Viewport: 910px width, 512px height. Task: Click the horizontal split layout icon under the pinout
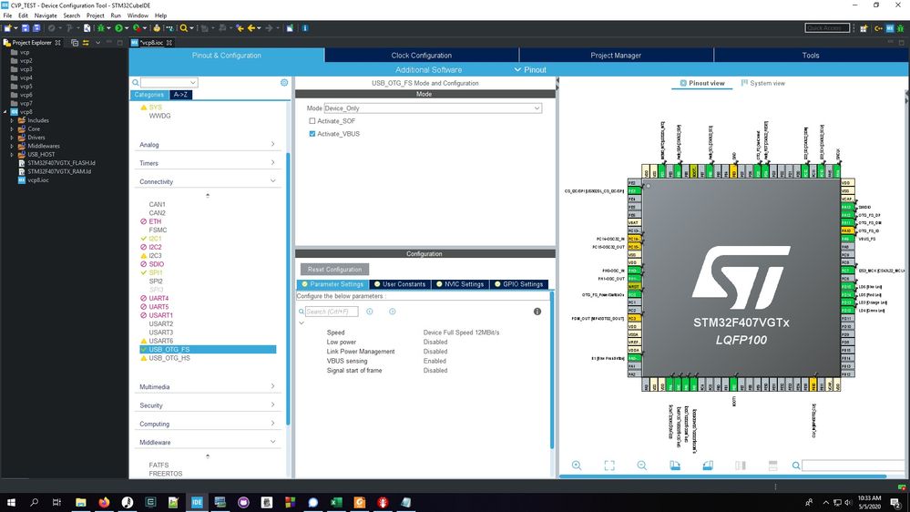(773, 466)
